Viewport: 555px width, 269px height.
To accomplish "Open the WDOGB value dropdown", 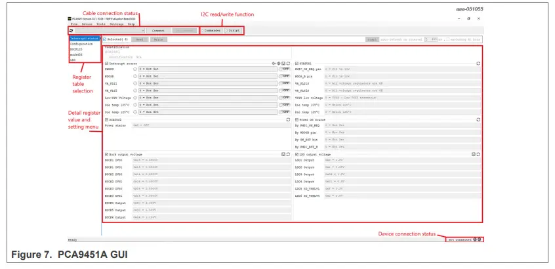I will tap(208, 76).
